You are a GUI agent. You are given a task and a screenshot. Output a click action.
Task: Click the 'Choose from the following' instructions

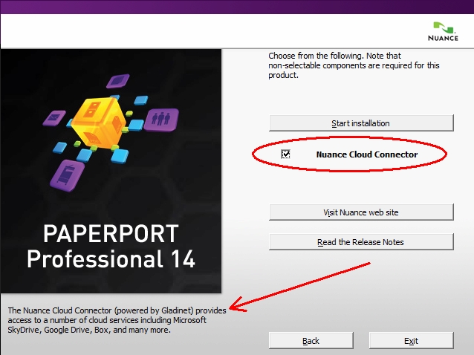pos(354,65)
